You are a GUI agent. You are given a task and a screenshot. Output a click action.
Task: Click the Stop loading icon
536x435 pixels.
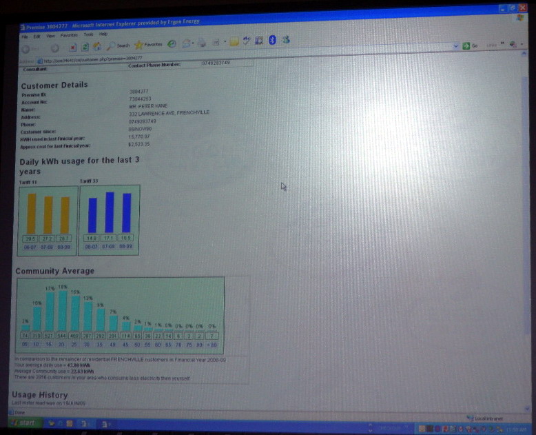[x=73, y=48]
